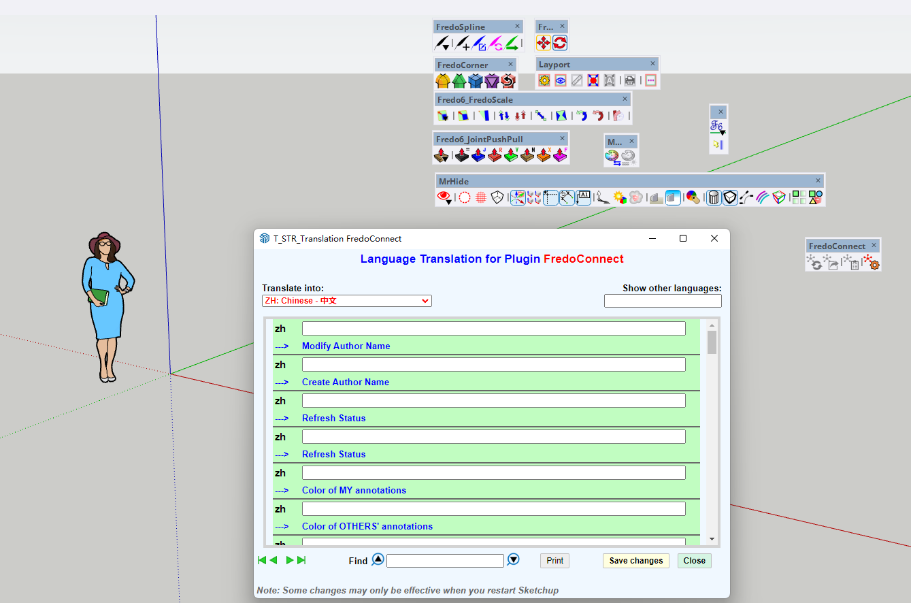Open the Translate into language dropdown
Image resolution: width=911 pixels, height=603 pixels.
(347, 301)
